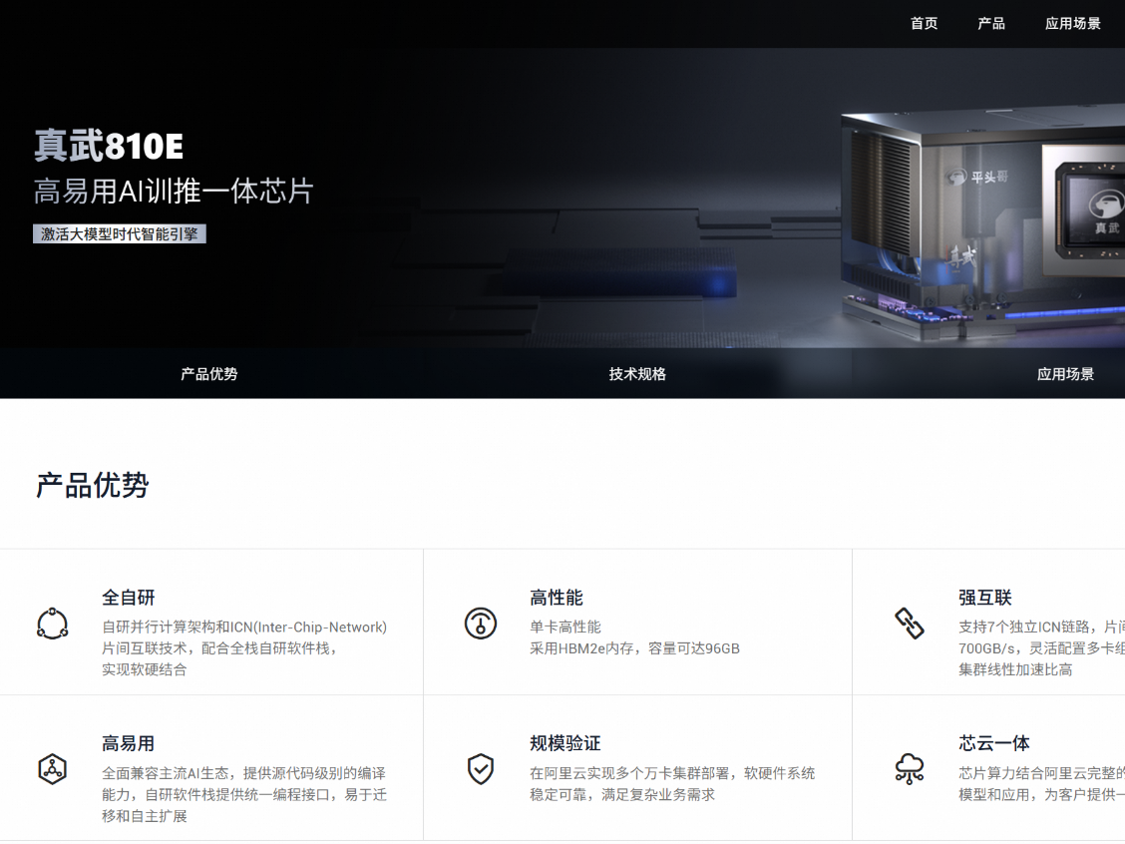Click the 全自研 circular nodes icon
Image resolution: width=1125 pixels, height=844 pixels.
coord(52,623)
